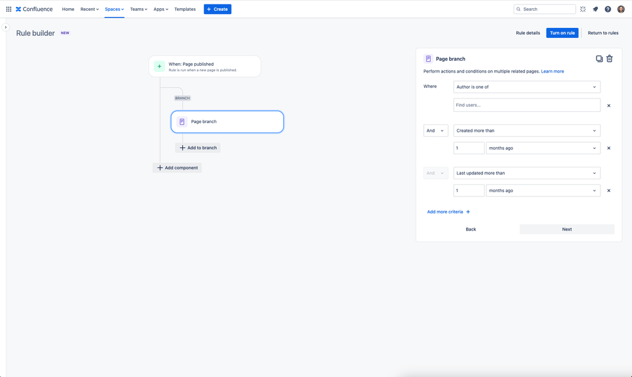The height and width of the screenshot is (377, 632).
Task: Open the first And operator dropdown
Action: [x=435, y=130]
